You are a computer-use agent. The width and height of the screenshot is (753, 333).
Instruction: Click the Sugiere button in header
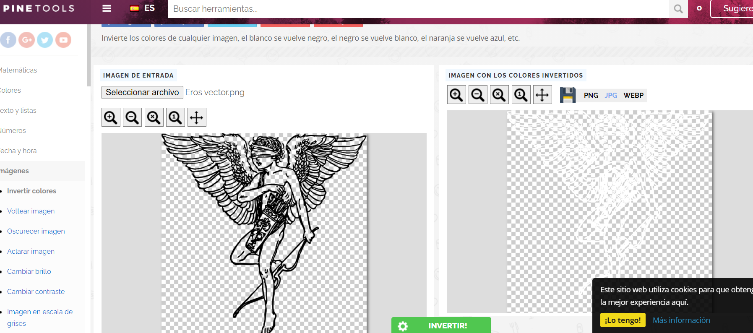coord(732,8)
